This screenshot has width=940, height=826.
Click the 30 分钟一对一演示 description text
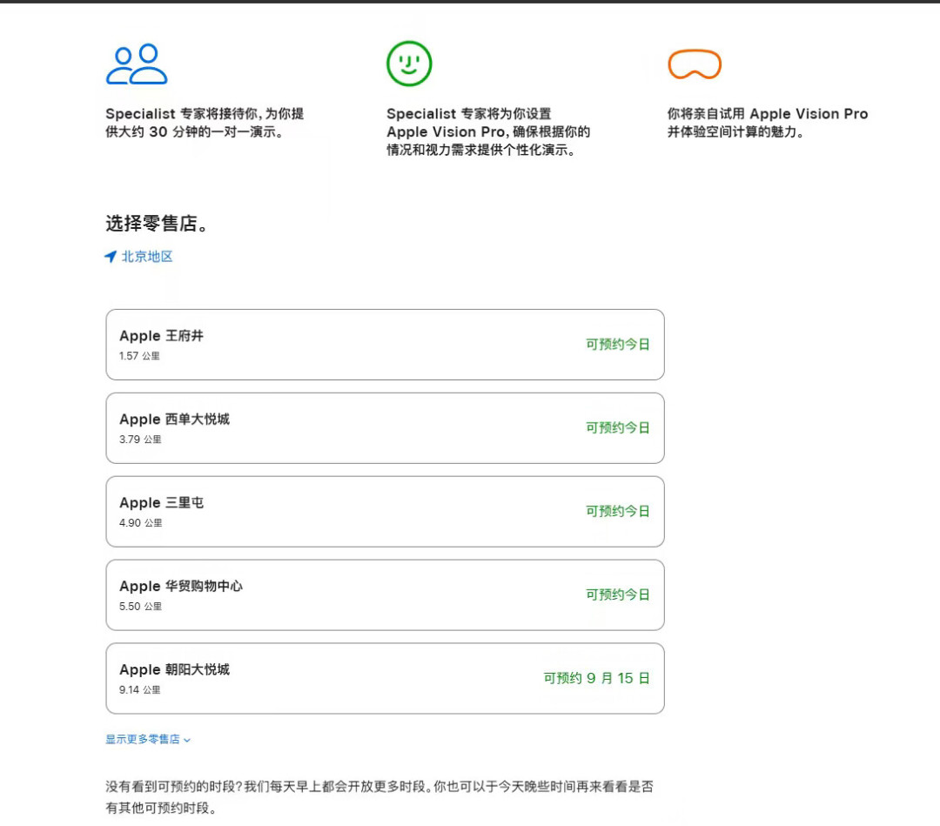coord(205,122)
